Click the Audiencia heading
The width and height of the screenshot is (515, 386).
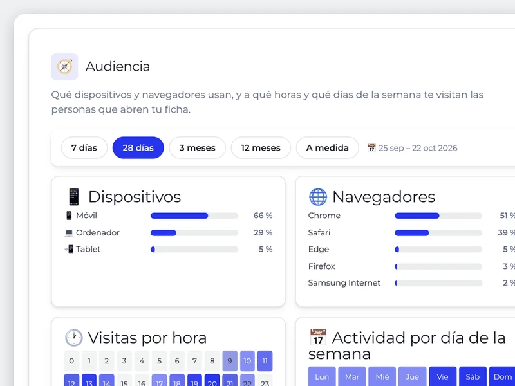click(118, 67)
